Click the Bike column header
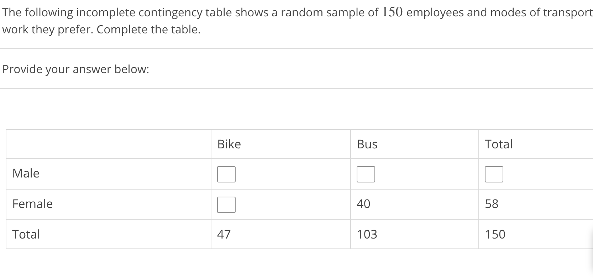Image resolution: width=593 pixels, height=279 pixels. click(229, 144)
